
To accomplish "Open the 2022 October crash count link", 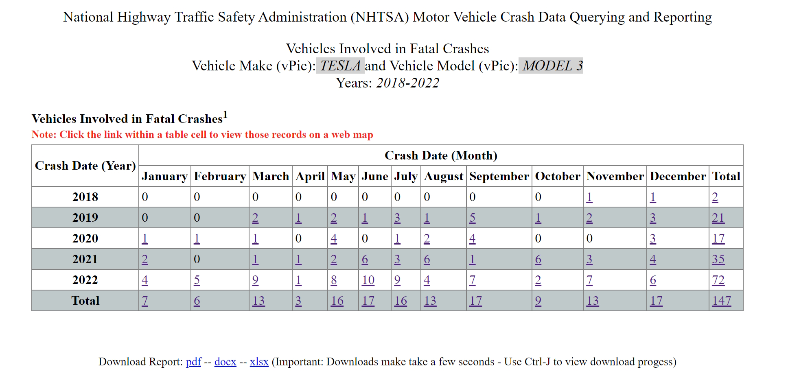I will point(538,280).
